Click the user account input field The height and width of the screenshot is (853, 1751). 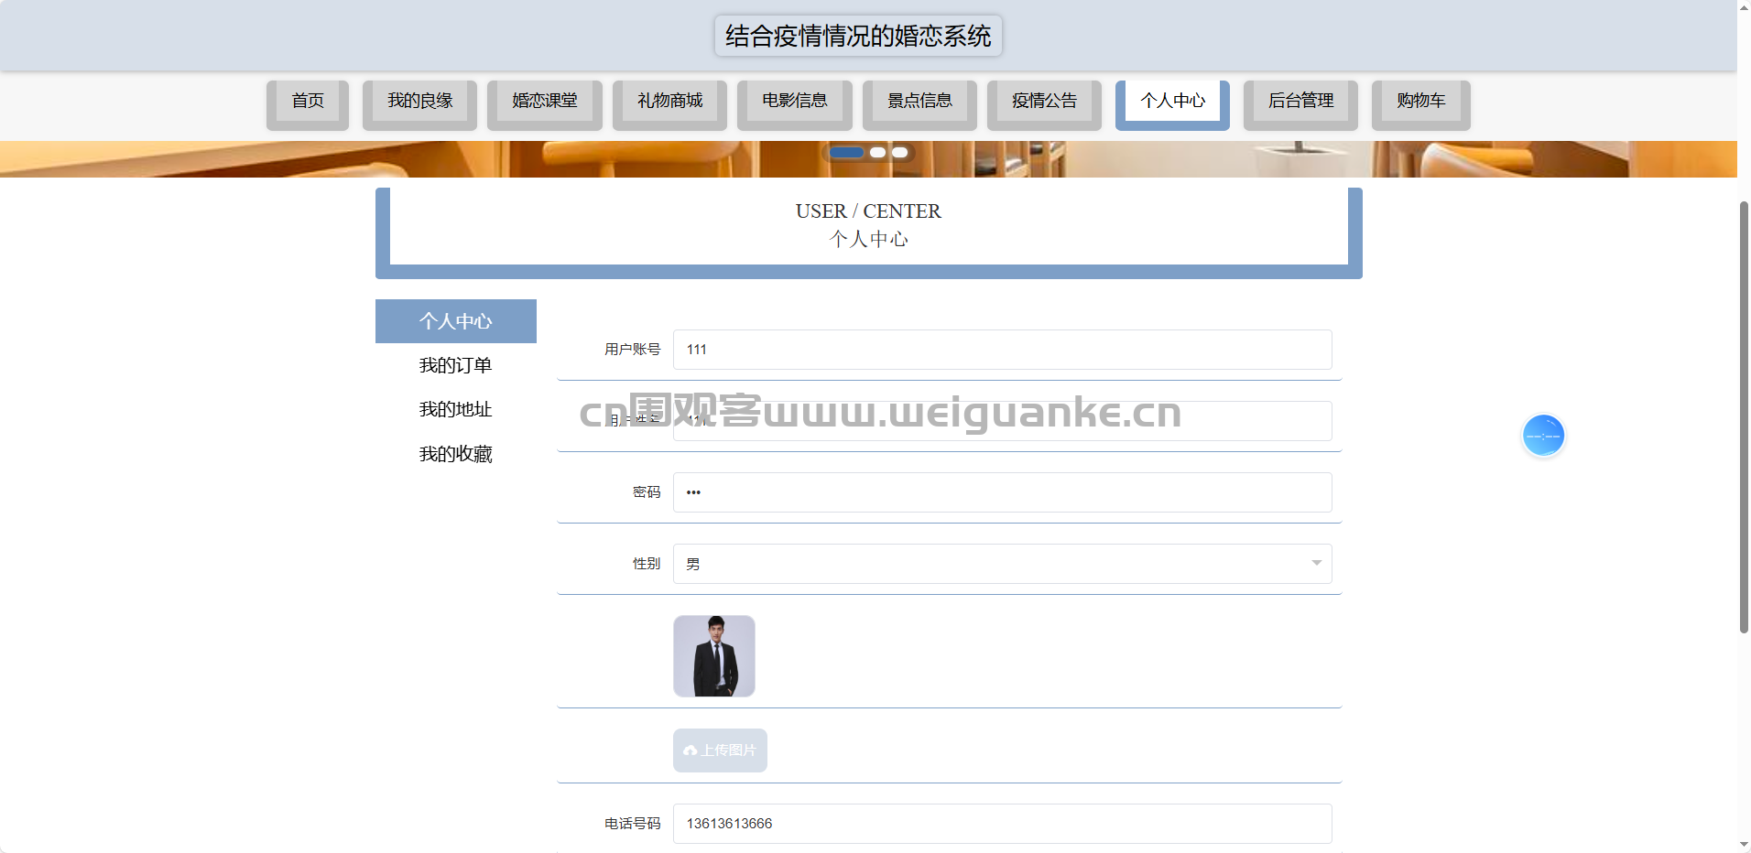point(1002,350)
